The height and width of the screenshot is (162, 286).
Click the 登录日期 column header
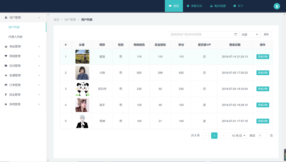(235, 45)
